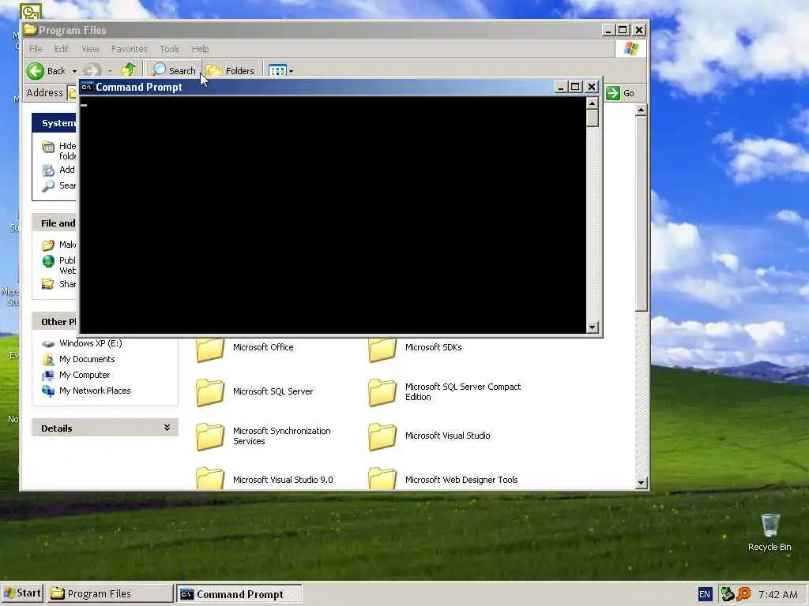Screen dimensions: 809x606
Task: Open the Favorites menu in Explorer
Action: click(x=129, y=49)
